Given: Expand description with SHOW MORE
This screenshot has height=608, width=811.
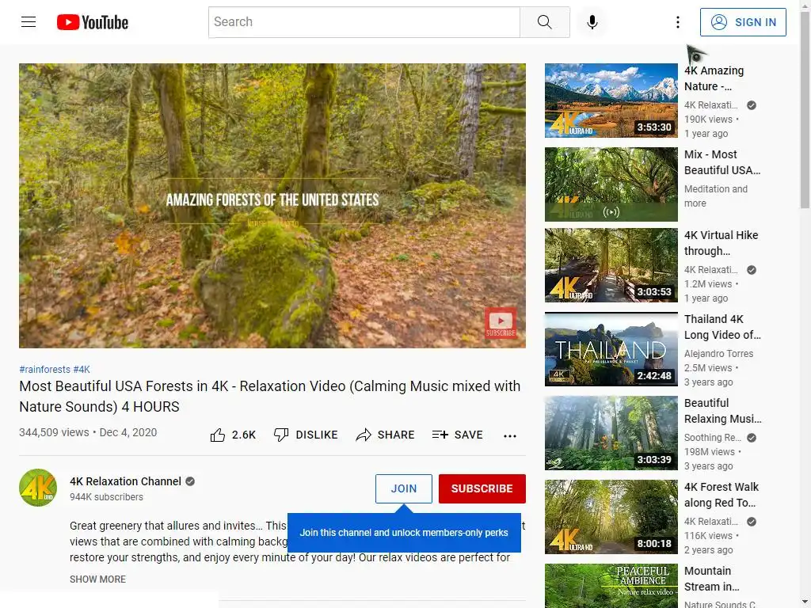Looking at the screenshot, I should point(97,579).
